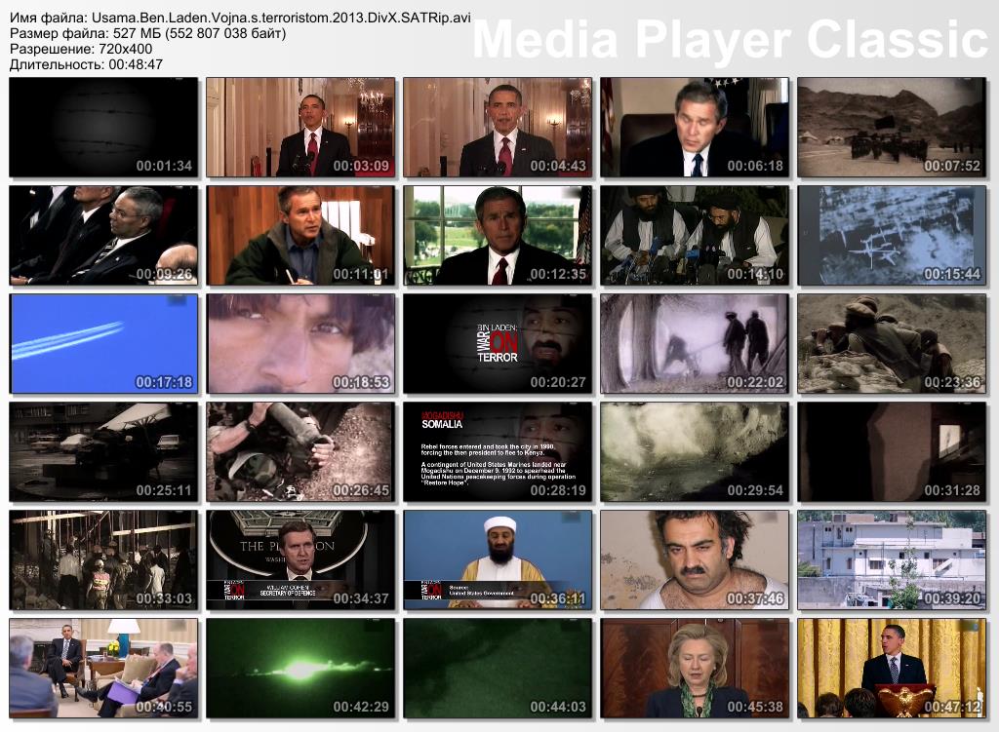Click the thumbnail at 00:11:01
The height and width of the screenshot is (732, 999).
pos(300,235)
